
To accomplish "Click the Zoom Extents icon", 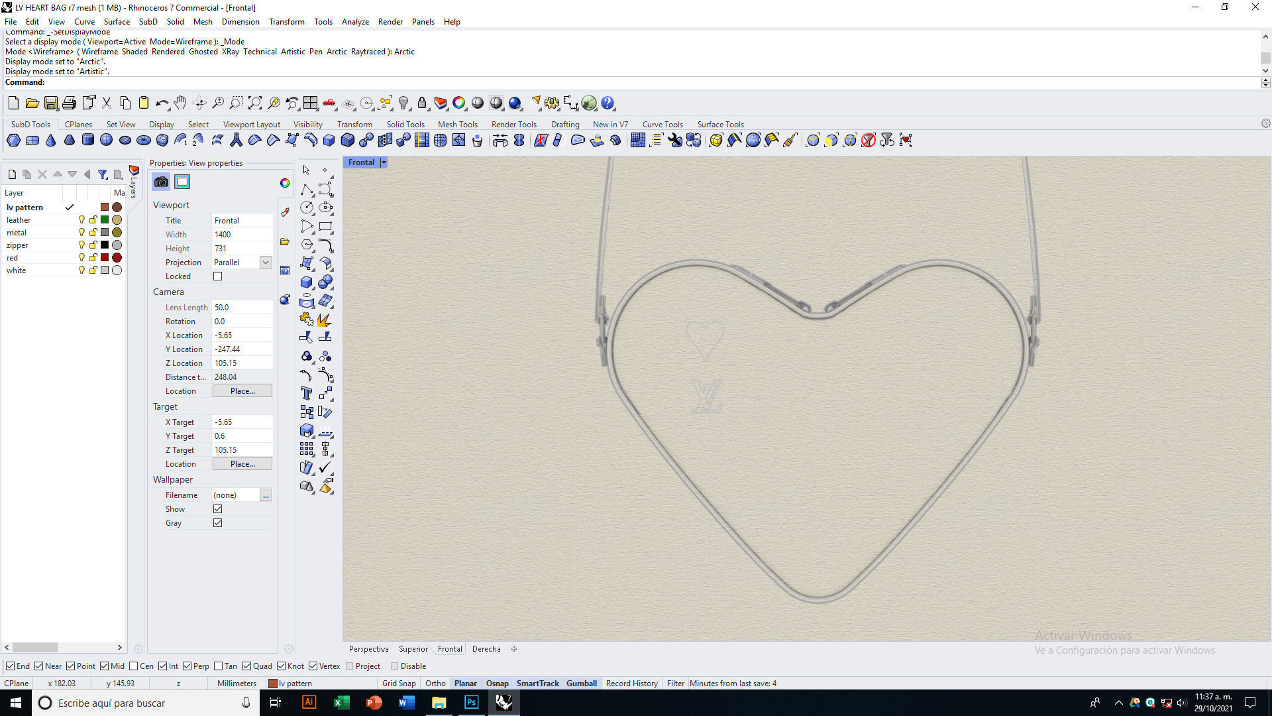I will [x=255, y=103].
